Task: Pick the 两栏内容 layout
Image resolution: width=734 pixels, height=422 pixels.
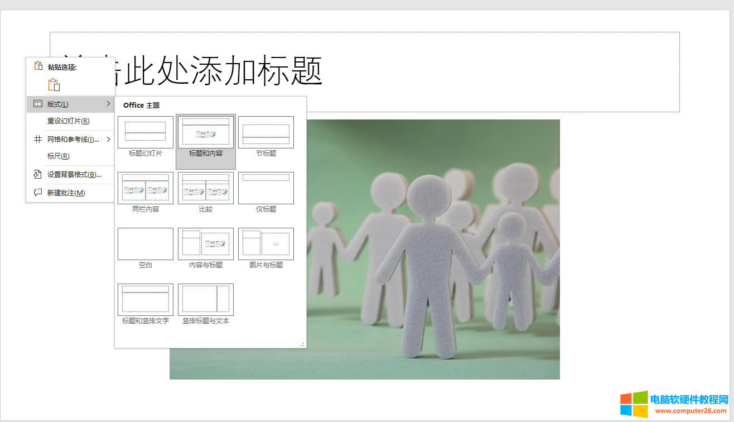Action: point(146,188)
